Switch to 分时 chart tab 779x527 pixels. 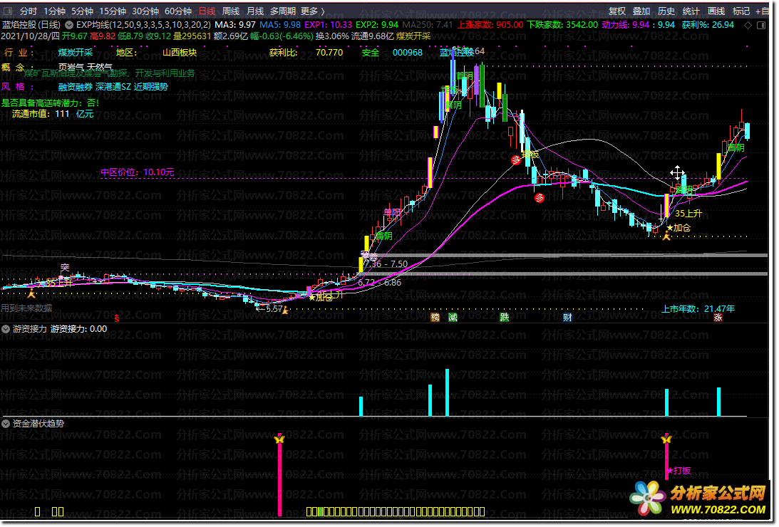tap(29, 11)
